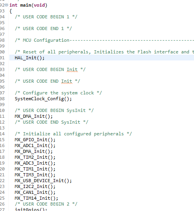Click the underlined word Init in BEGIN comment
This screenshot has width=194, height=211.
pyautogui.click(x=72, y=69)
